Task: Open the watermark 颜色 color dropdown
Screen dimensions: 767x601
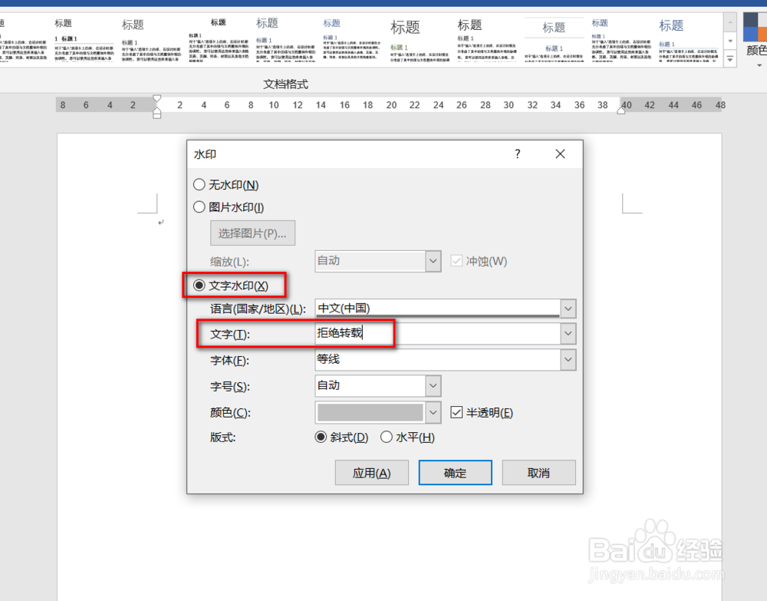Action: click(x=433, y=412)
